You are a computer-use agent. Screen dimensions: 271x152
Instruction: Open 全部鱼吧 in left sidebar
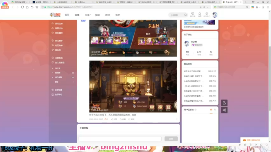coord(59,58)
